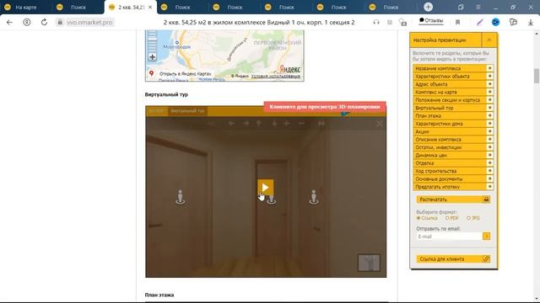Select the left person hotspot in the tour
540x303 pixels.
[x=180, y=197]
